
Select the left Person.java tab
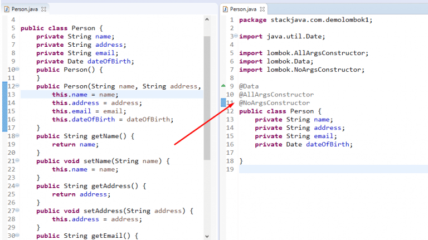[x=25, y=9]
